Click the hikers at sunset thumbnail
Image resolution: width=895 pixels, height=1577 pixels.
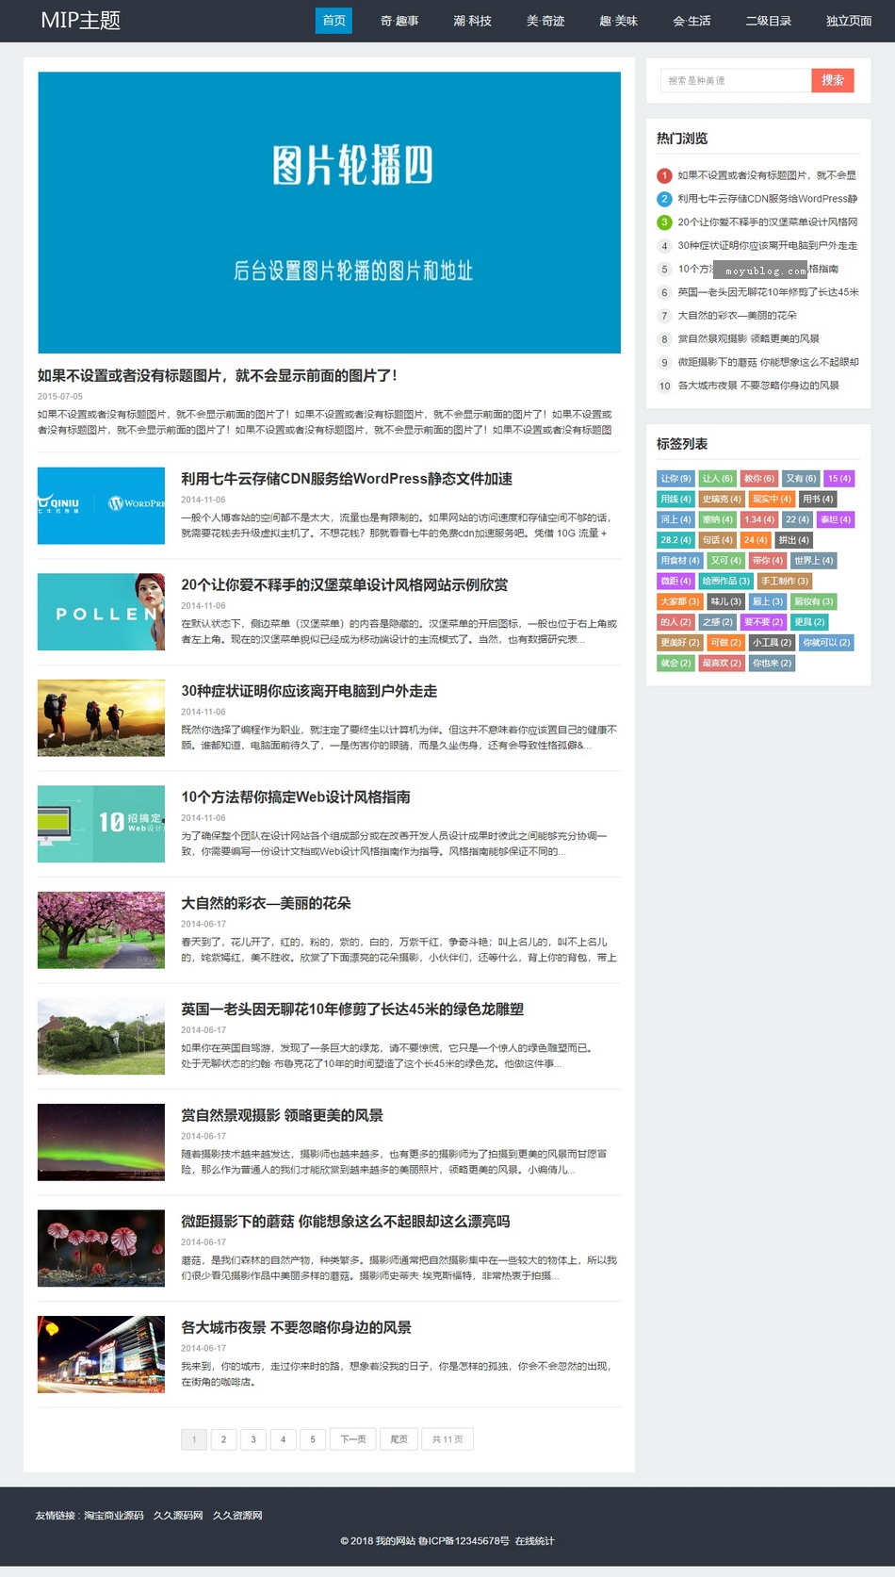click(x=101, y=717)
